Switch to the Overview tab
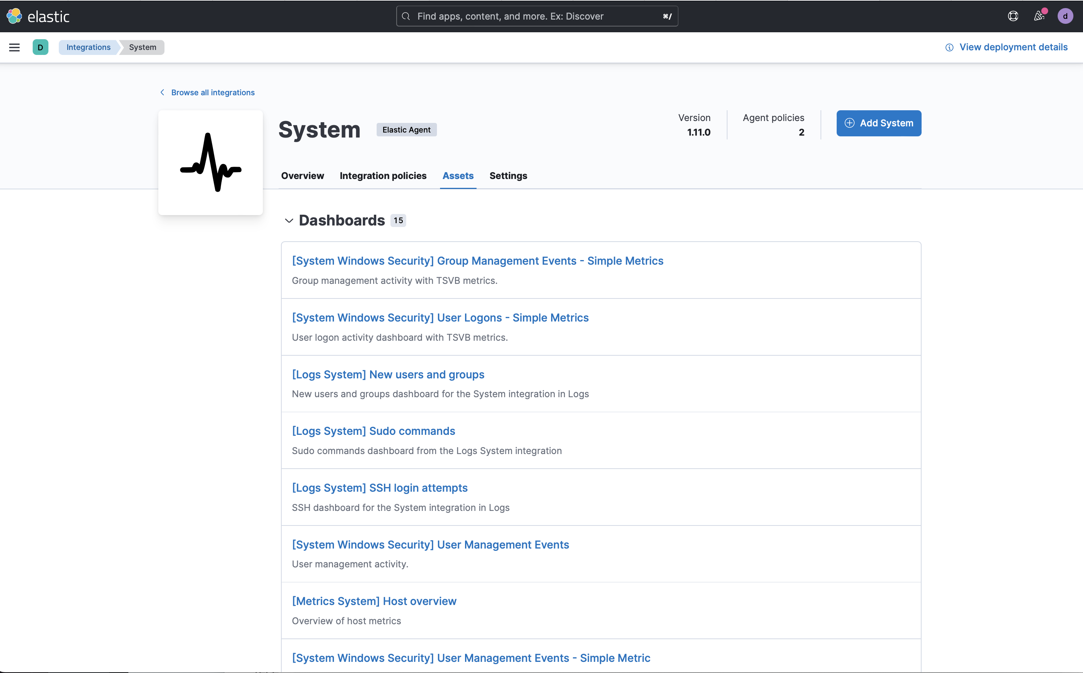 (x=302, y=176)
